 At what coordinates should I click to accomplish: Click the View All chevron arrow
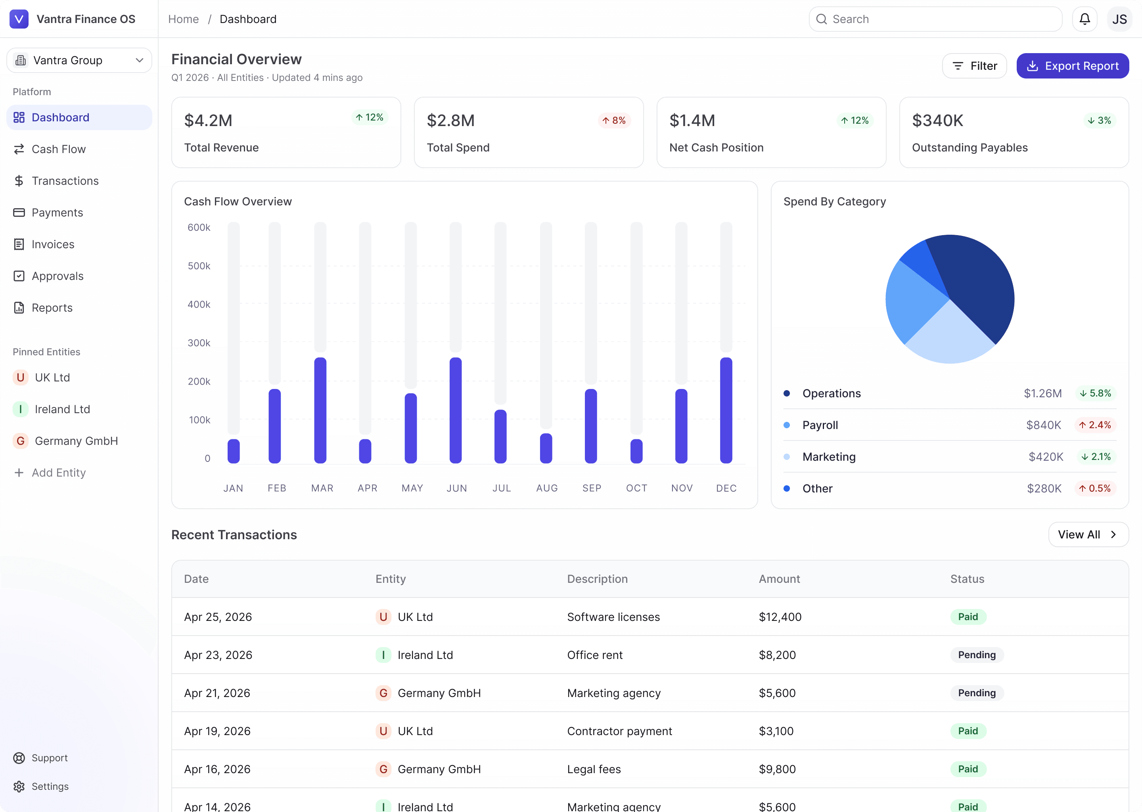tap(1113, 534)
